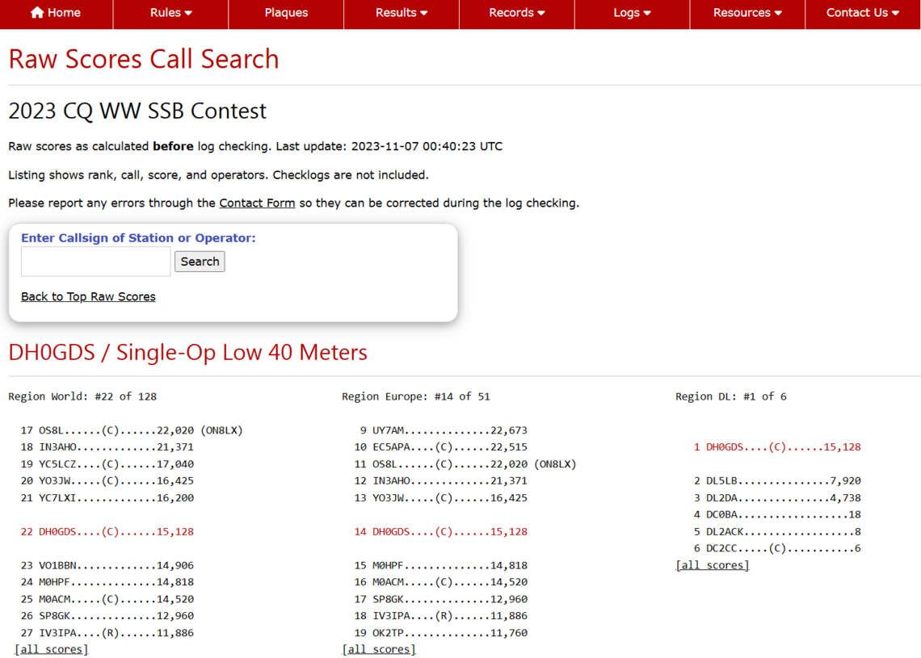
Task: Open the Plaques page
Action: (x=286, y=13)
